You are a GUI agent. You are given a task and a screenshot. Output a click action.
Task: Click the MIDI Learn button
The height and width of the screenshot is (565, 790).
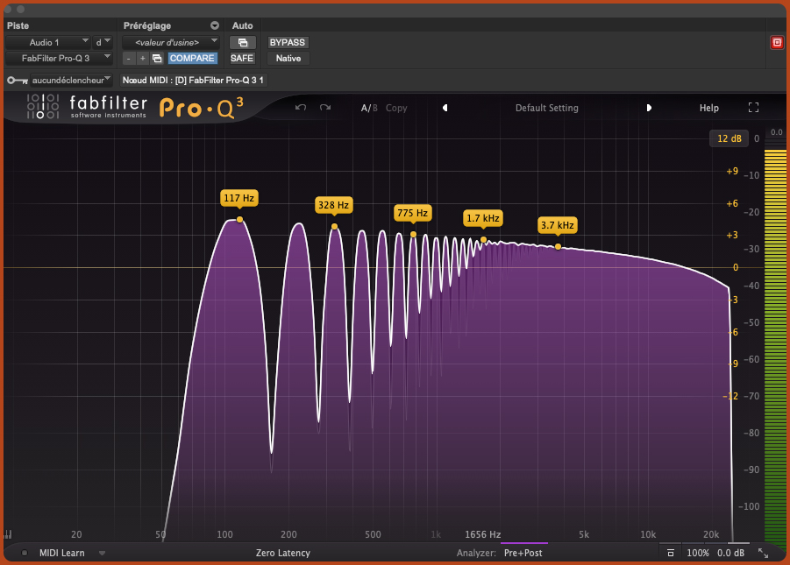[61, 554]
